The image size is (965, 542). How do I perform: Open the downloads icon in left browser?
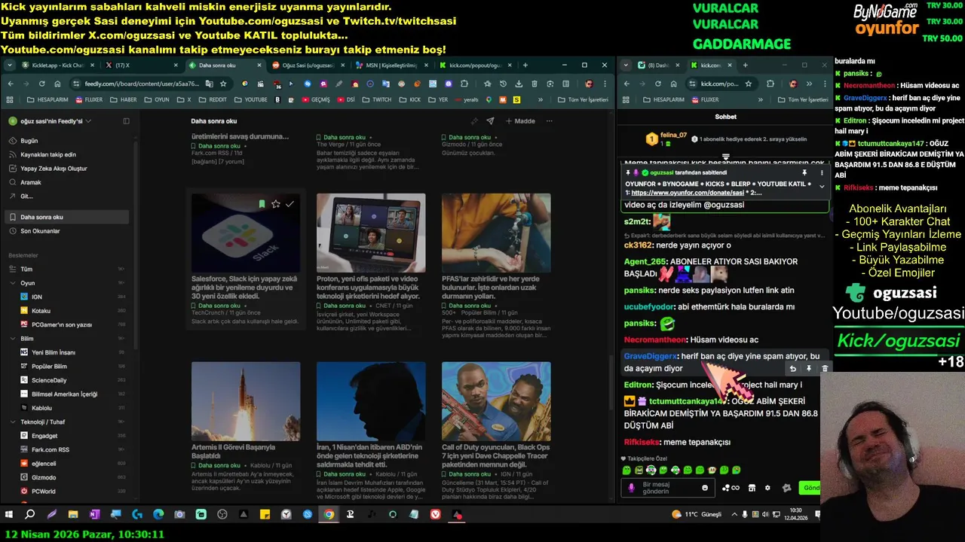point(519,84)
